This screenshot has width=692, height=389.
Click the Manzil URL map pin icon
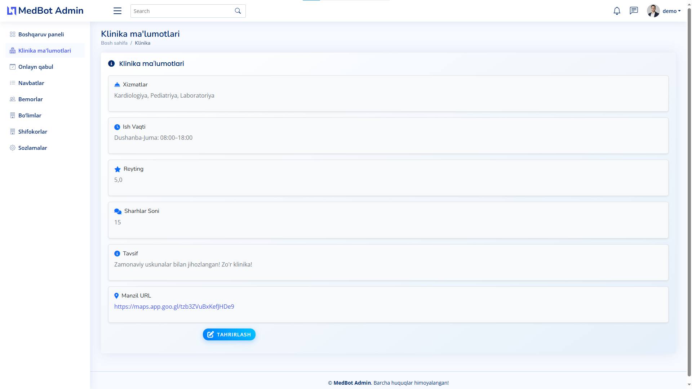pyautogui.click(x=116, y=296)
